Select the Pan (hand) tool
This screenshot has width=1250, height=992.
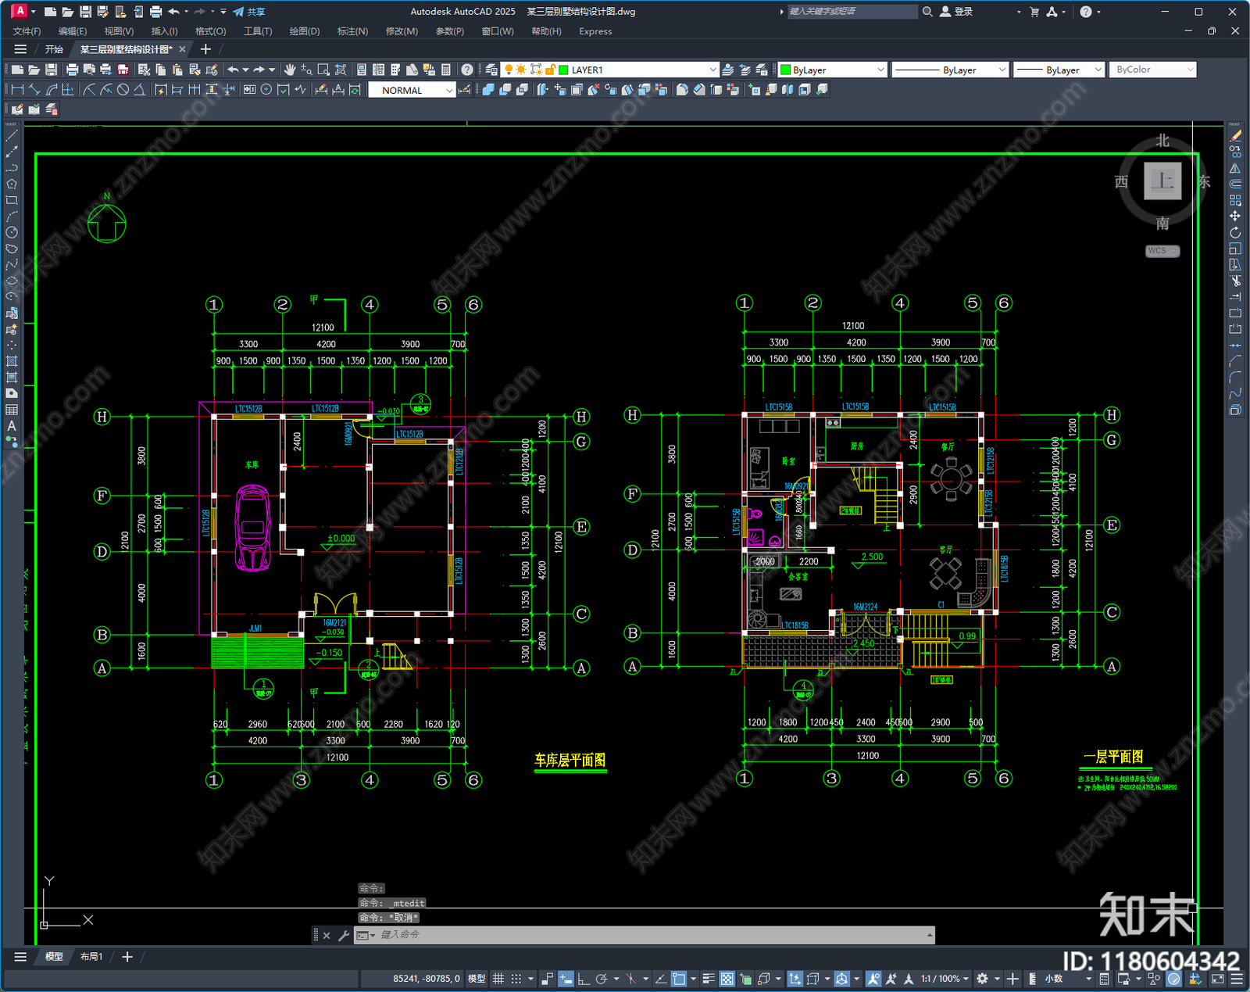[x=290, y=70]
